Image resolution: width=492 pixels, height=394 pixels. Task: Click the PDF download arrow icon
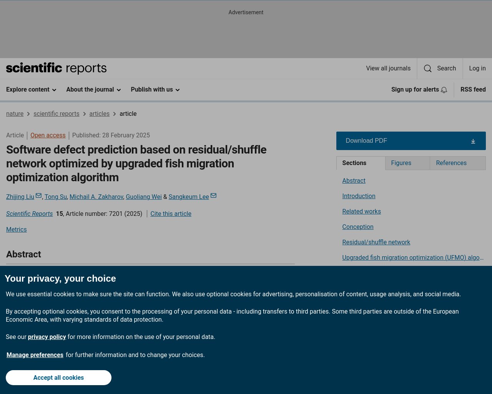tap(473, 141)
